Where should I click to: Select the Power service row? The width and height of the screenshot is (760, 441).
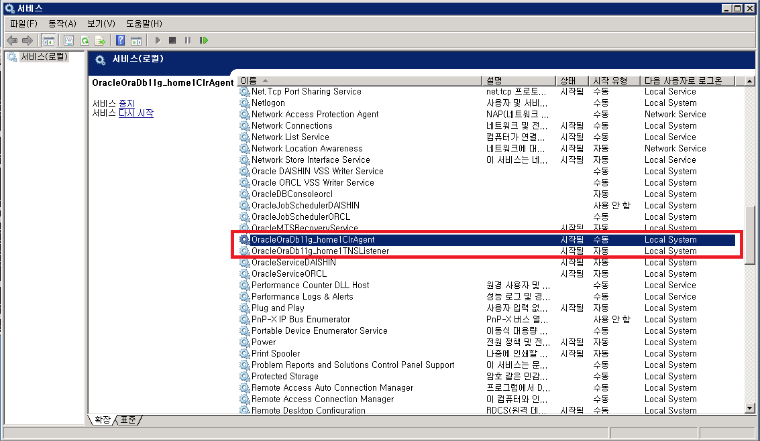click(487, 342)
